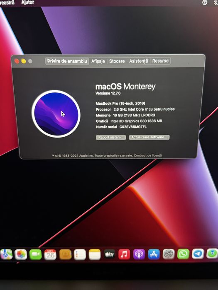This screenshot has height=290, width=218.
Task: Minimize window with the yellow button
Action: [24, 61]
